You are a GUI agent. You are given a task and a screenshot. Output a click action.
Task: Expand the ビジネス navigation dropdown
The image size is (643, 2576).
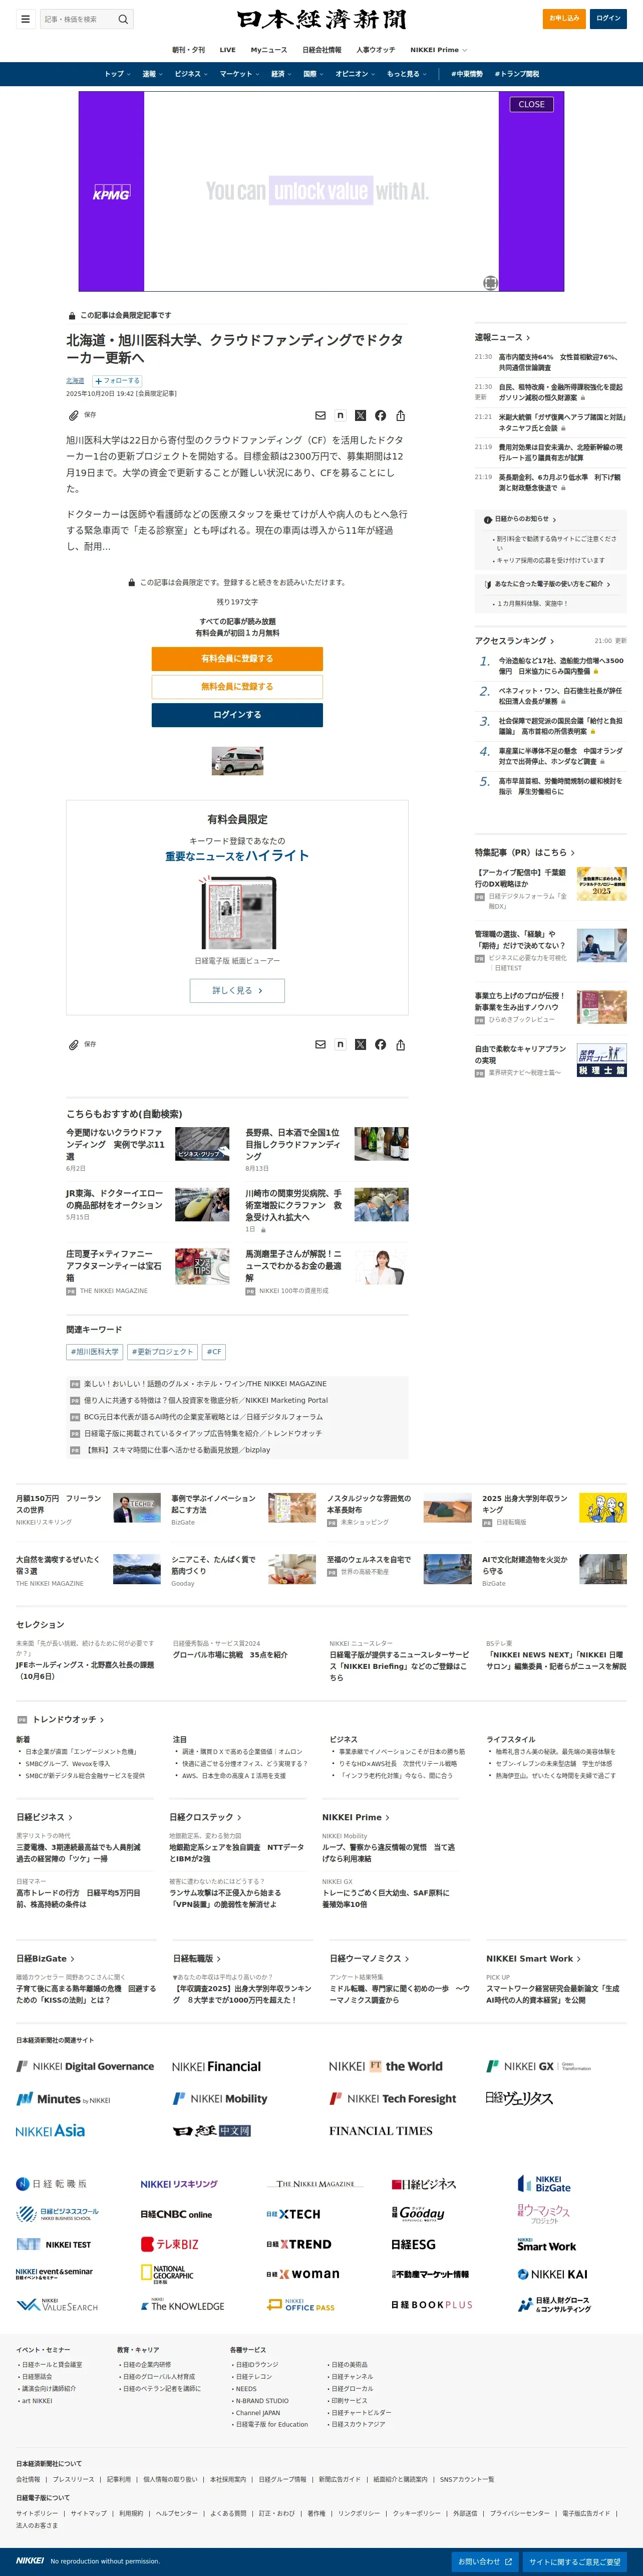(x=191, y=74)
